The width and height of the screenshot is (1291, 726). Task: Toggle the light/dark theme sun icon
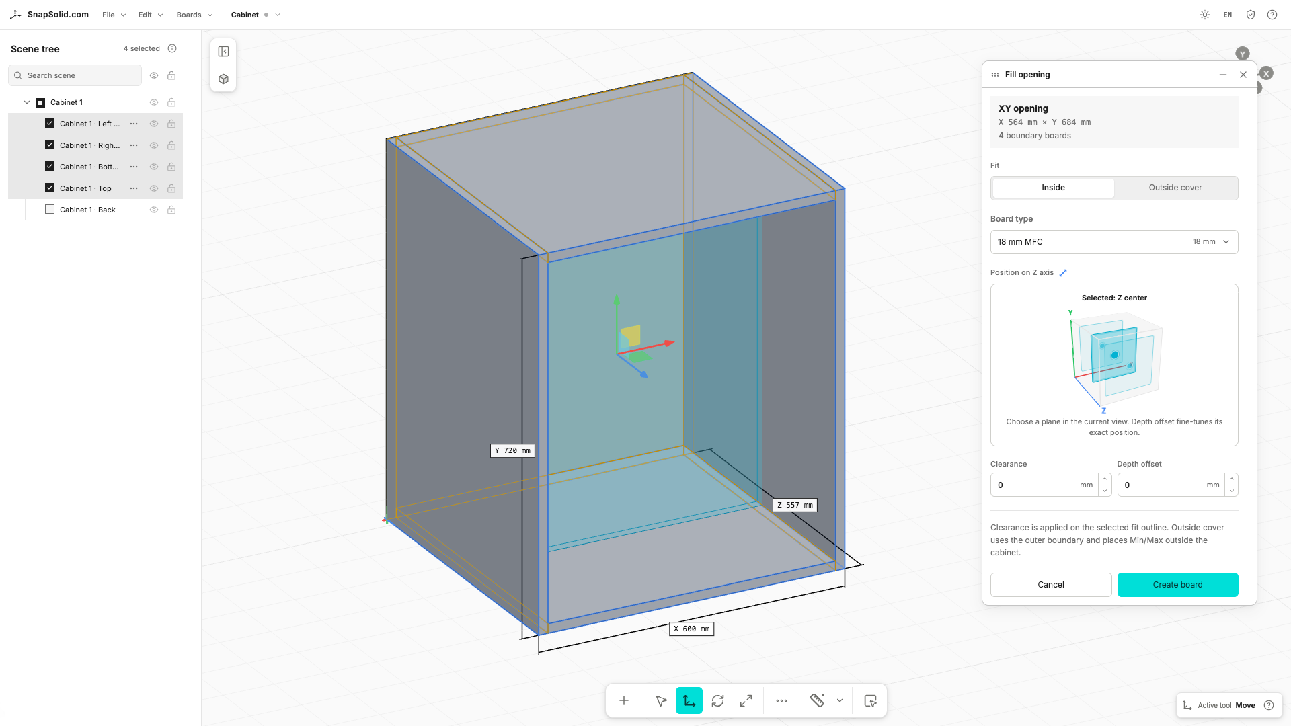(1205, 15)
